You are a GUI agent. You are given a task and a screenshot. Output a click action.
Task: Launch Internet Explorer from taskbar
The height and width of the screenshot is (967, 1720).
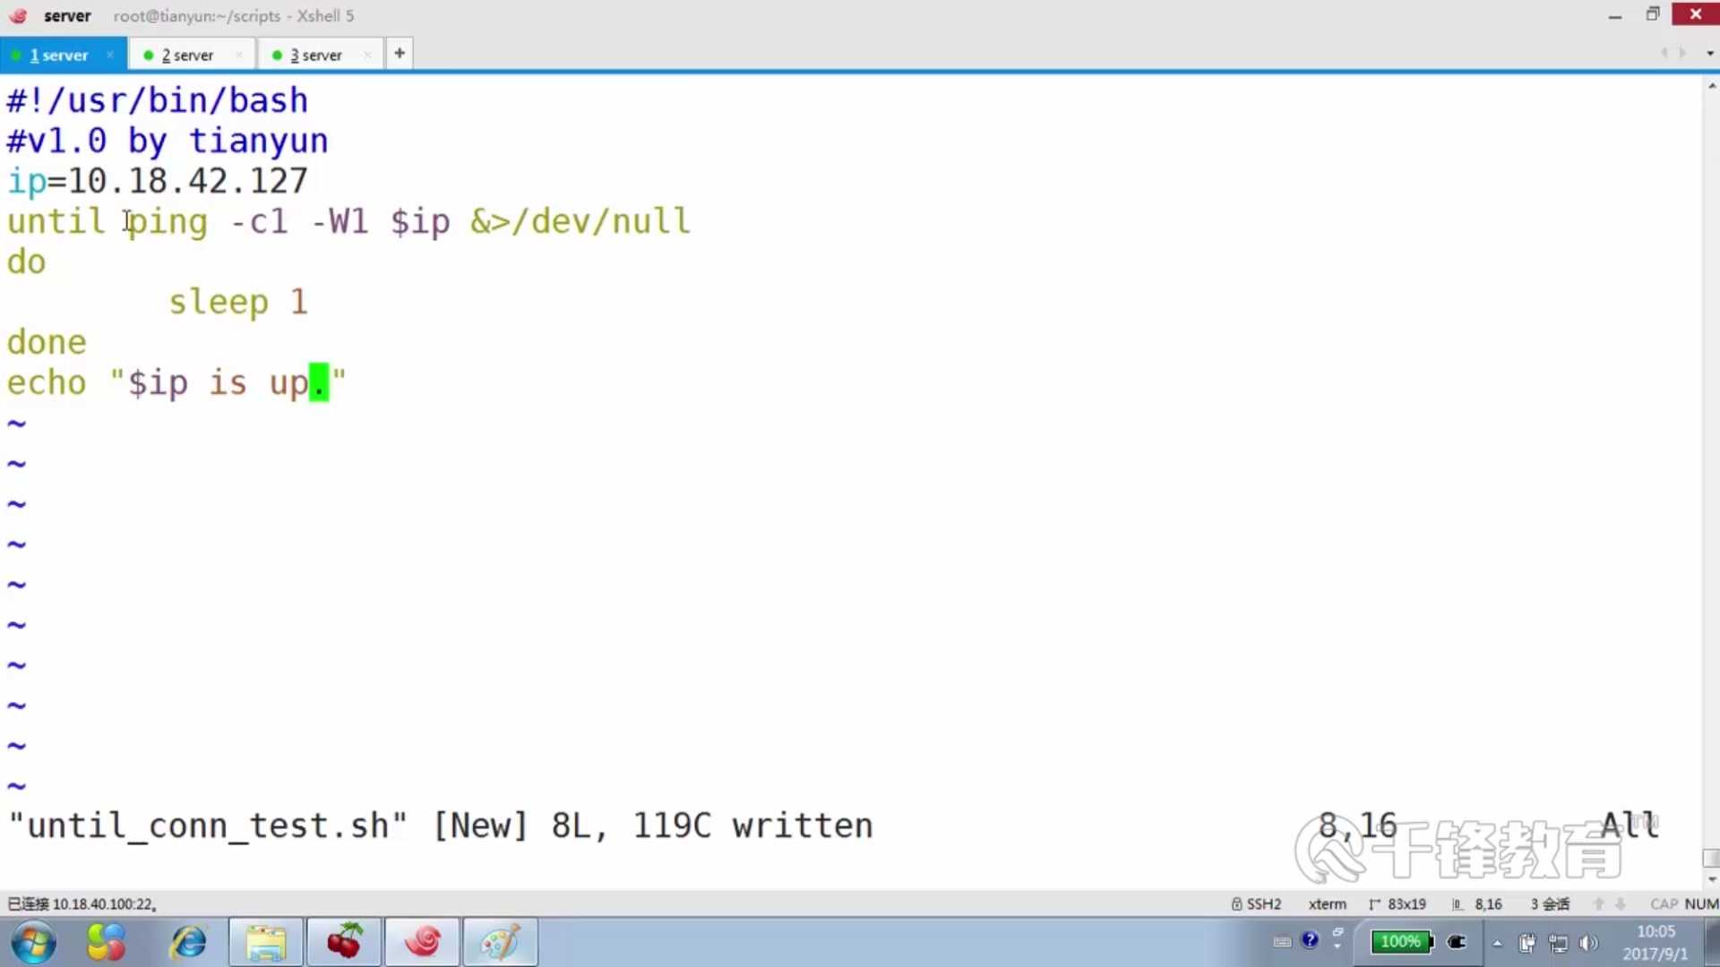coord(188,942)
